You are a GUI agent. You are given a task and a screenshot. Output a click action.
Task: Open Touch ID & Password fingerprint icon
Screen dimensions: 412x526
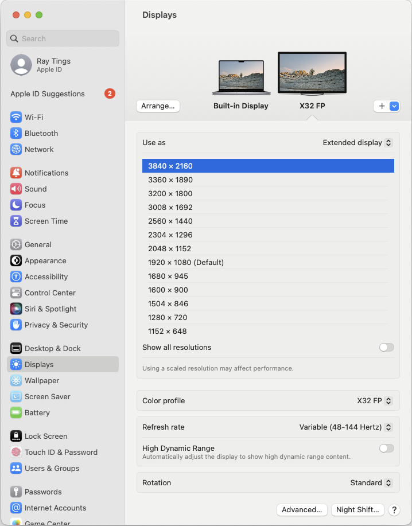pos(16,452)
